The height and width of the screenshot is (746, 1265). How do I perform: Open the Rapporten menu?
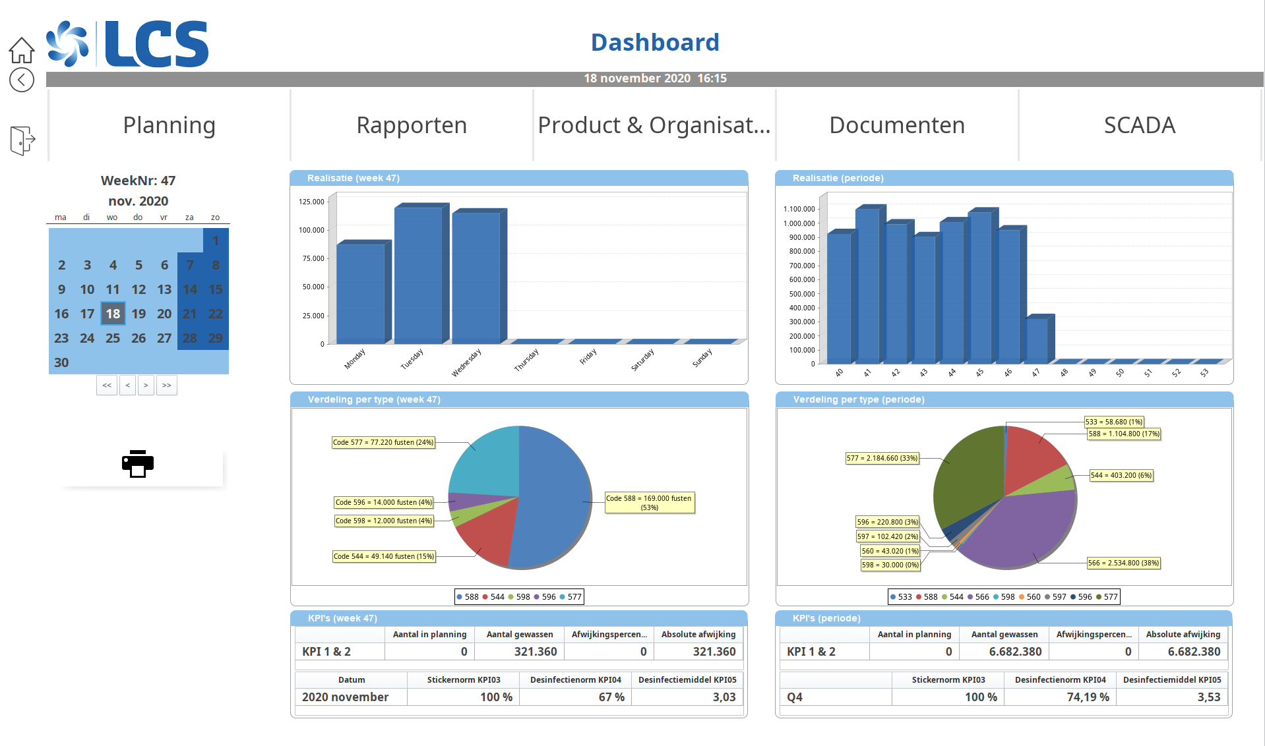click(412, 125)
